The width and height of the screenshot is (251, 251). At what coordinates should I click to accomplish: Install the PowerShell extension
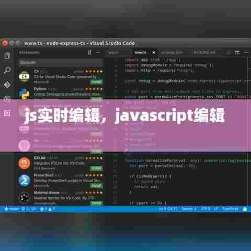(97, 186)
